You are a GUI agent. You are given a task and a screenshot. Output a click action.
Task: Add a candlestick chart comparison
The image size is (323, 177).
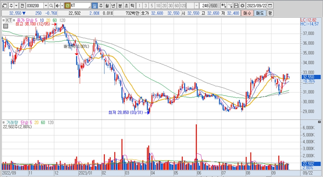(223, 6)
